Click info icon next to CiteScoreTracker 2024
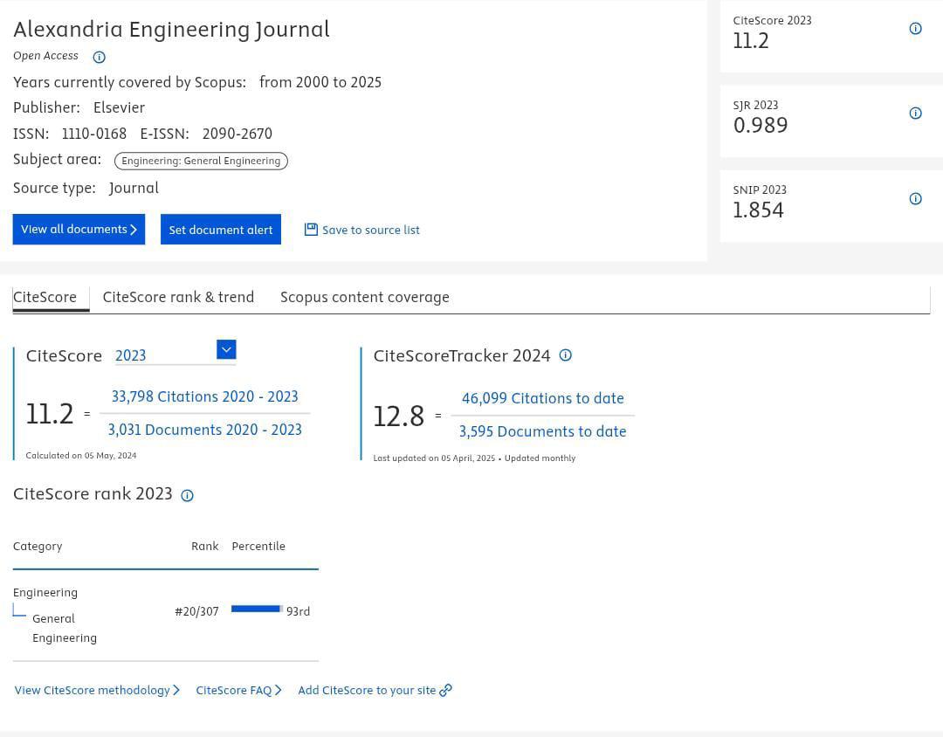Viewport: 943px width, 737px height. point(565,355)
